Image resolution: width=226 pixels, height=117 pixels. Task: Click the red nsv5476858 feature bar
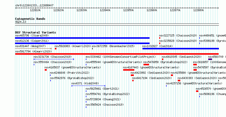[146, 65]
